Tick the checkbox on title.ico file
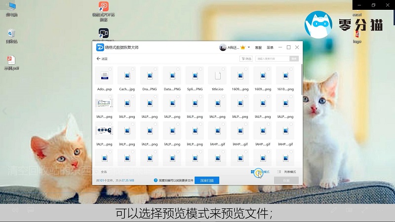This screenshot has height=222, width=395. point(223,69)
